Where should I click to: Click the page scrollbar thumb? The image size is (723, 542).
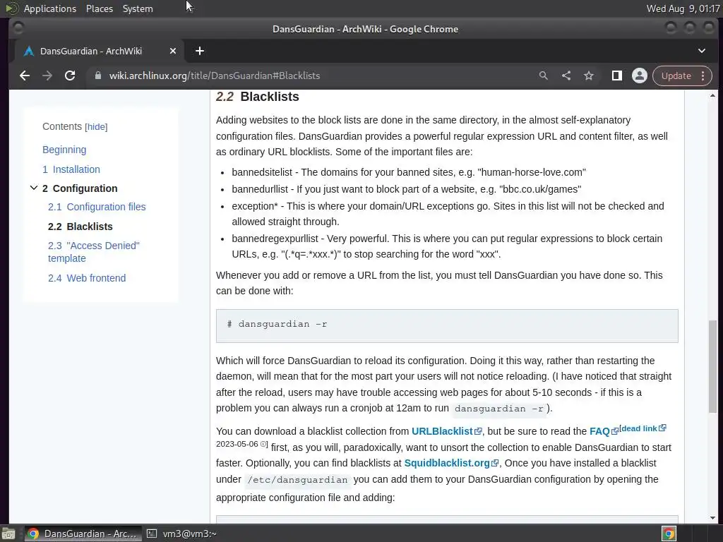click(x=713, y=366)
